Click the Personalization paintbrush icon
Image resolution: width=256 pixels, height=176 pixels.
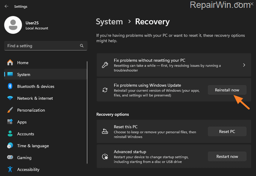pyautogui.click(x=10, y=110)
